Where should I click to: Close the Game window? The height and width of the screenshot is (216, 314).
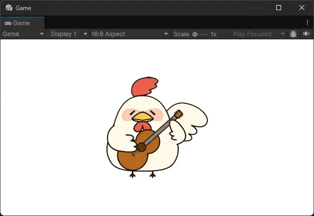pos(302,8)
